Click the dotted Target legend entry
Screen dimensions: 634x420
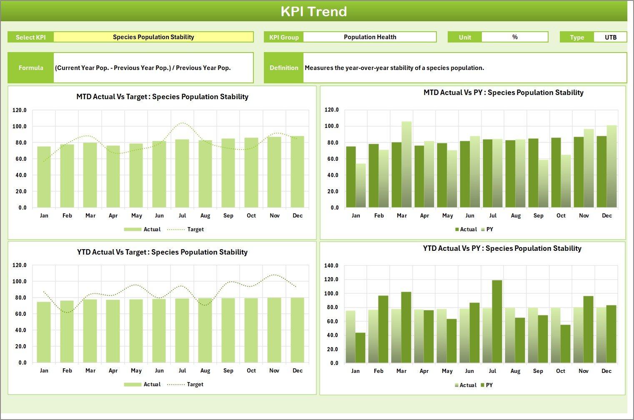(187, 229)
